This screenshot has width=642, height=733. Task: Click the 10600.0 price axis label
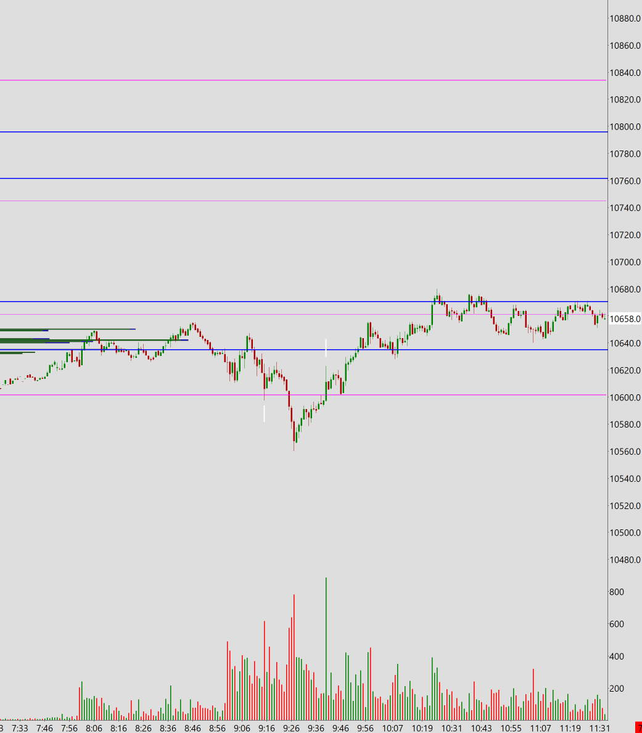(x=625, y=397)
